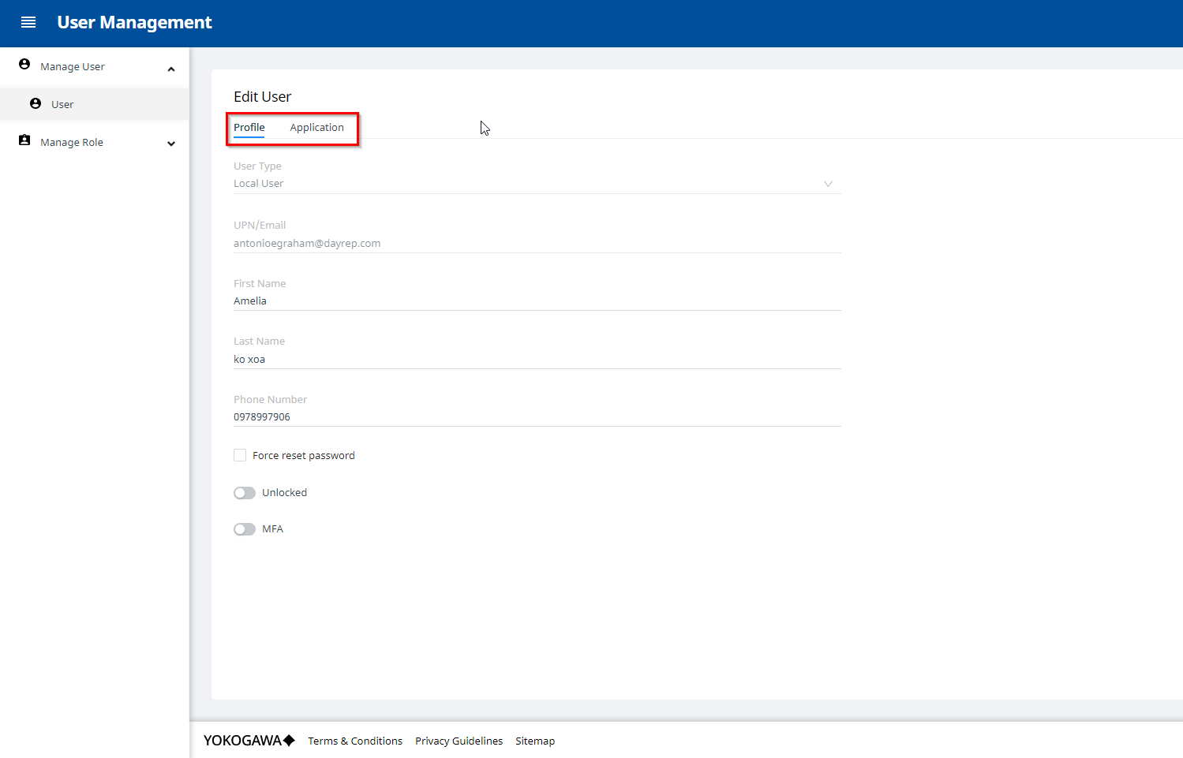Collapse the Manage User section chevron

[x=171, y=69]
